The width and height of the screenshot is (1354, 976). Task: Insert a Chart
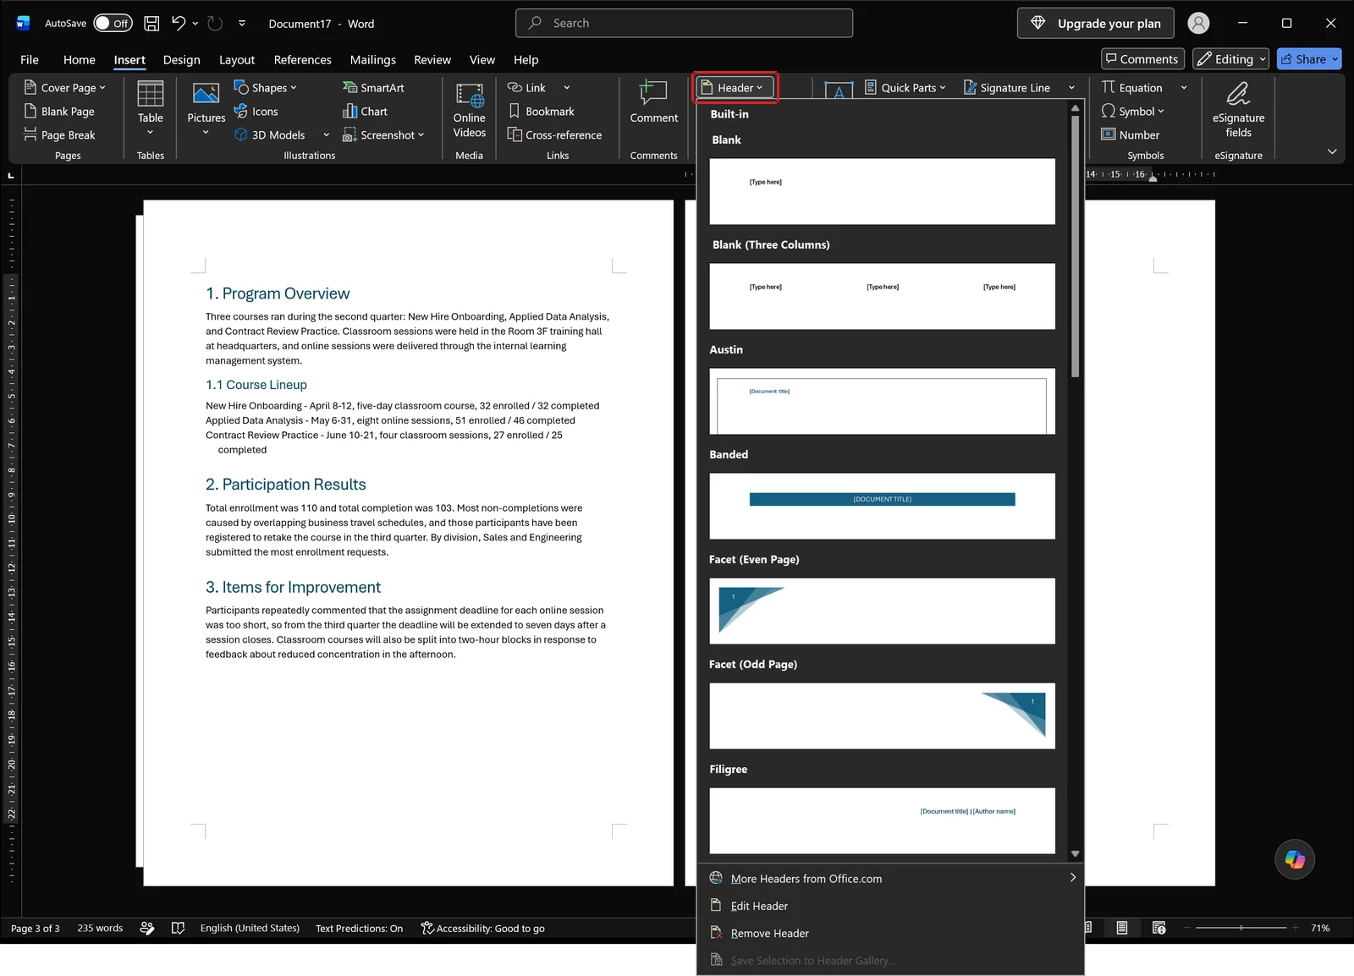point(365,112)
